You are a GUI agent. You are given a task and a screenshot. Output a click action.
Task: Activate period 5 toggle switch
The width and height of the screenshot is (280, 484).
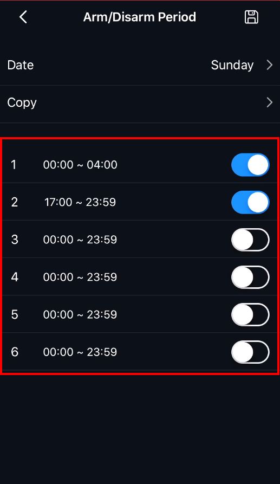(250, 314)
